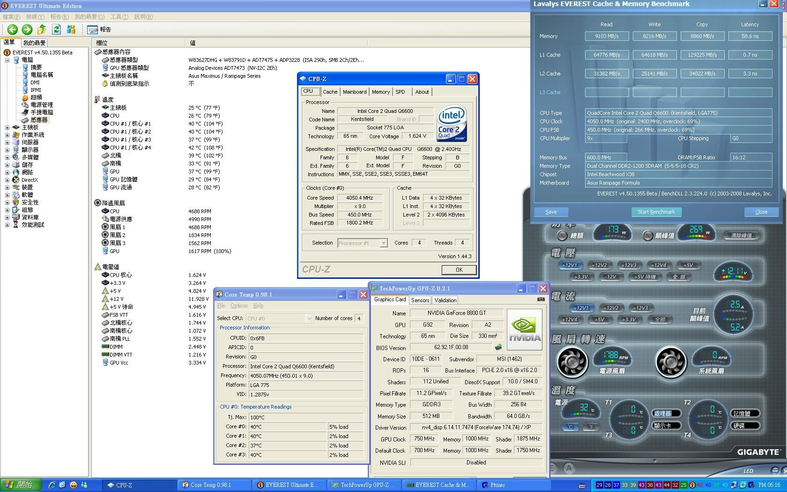Click the NVIDIA logo in GPU-Z
Image resolution: width=787 pixels, height=492 pixels.
(x=525, y=329)
